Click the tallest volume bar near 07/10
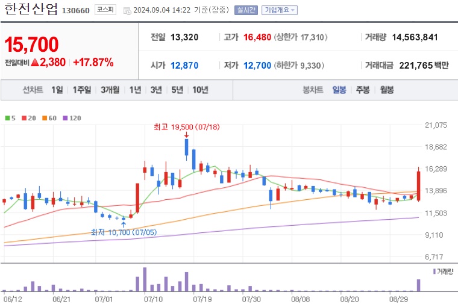Viewport: 458px width, 307px height. 145,279
